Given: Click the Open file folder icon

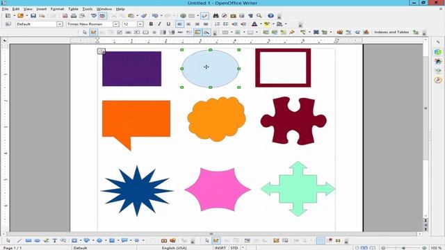Looking at the screenshot, I should 20,16.
